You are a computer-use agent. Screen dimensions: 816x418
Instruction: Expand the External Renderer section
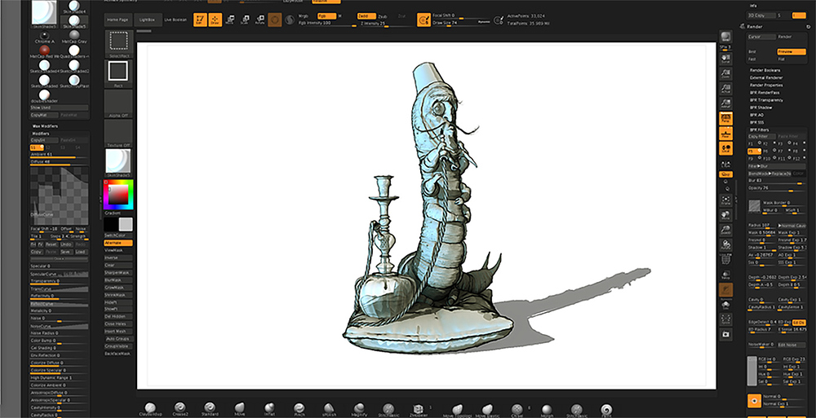pyautogui.click(x=766, y=77)
